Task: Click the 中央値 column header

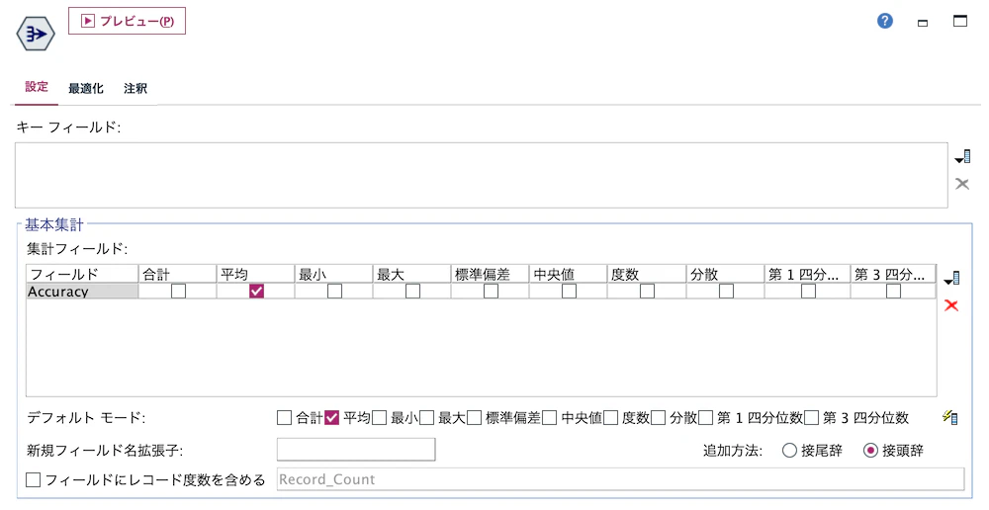Action: [x=569, y=274]
